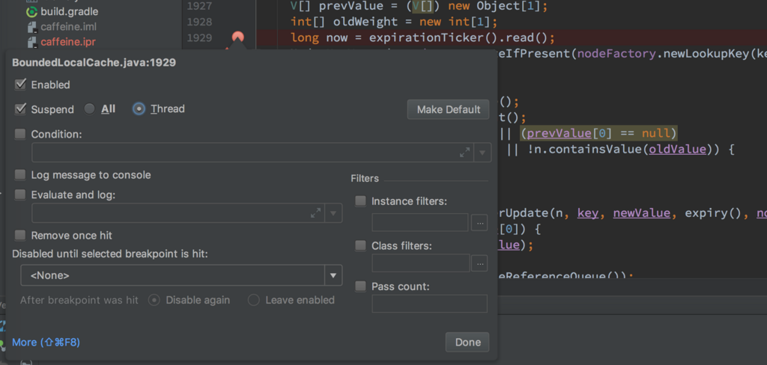Click the Pass count text field
Viewport: 767px width, 365px height.
point(429,304)
